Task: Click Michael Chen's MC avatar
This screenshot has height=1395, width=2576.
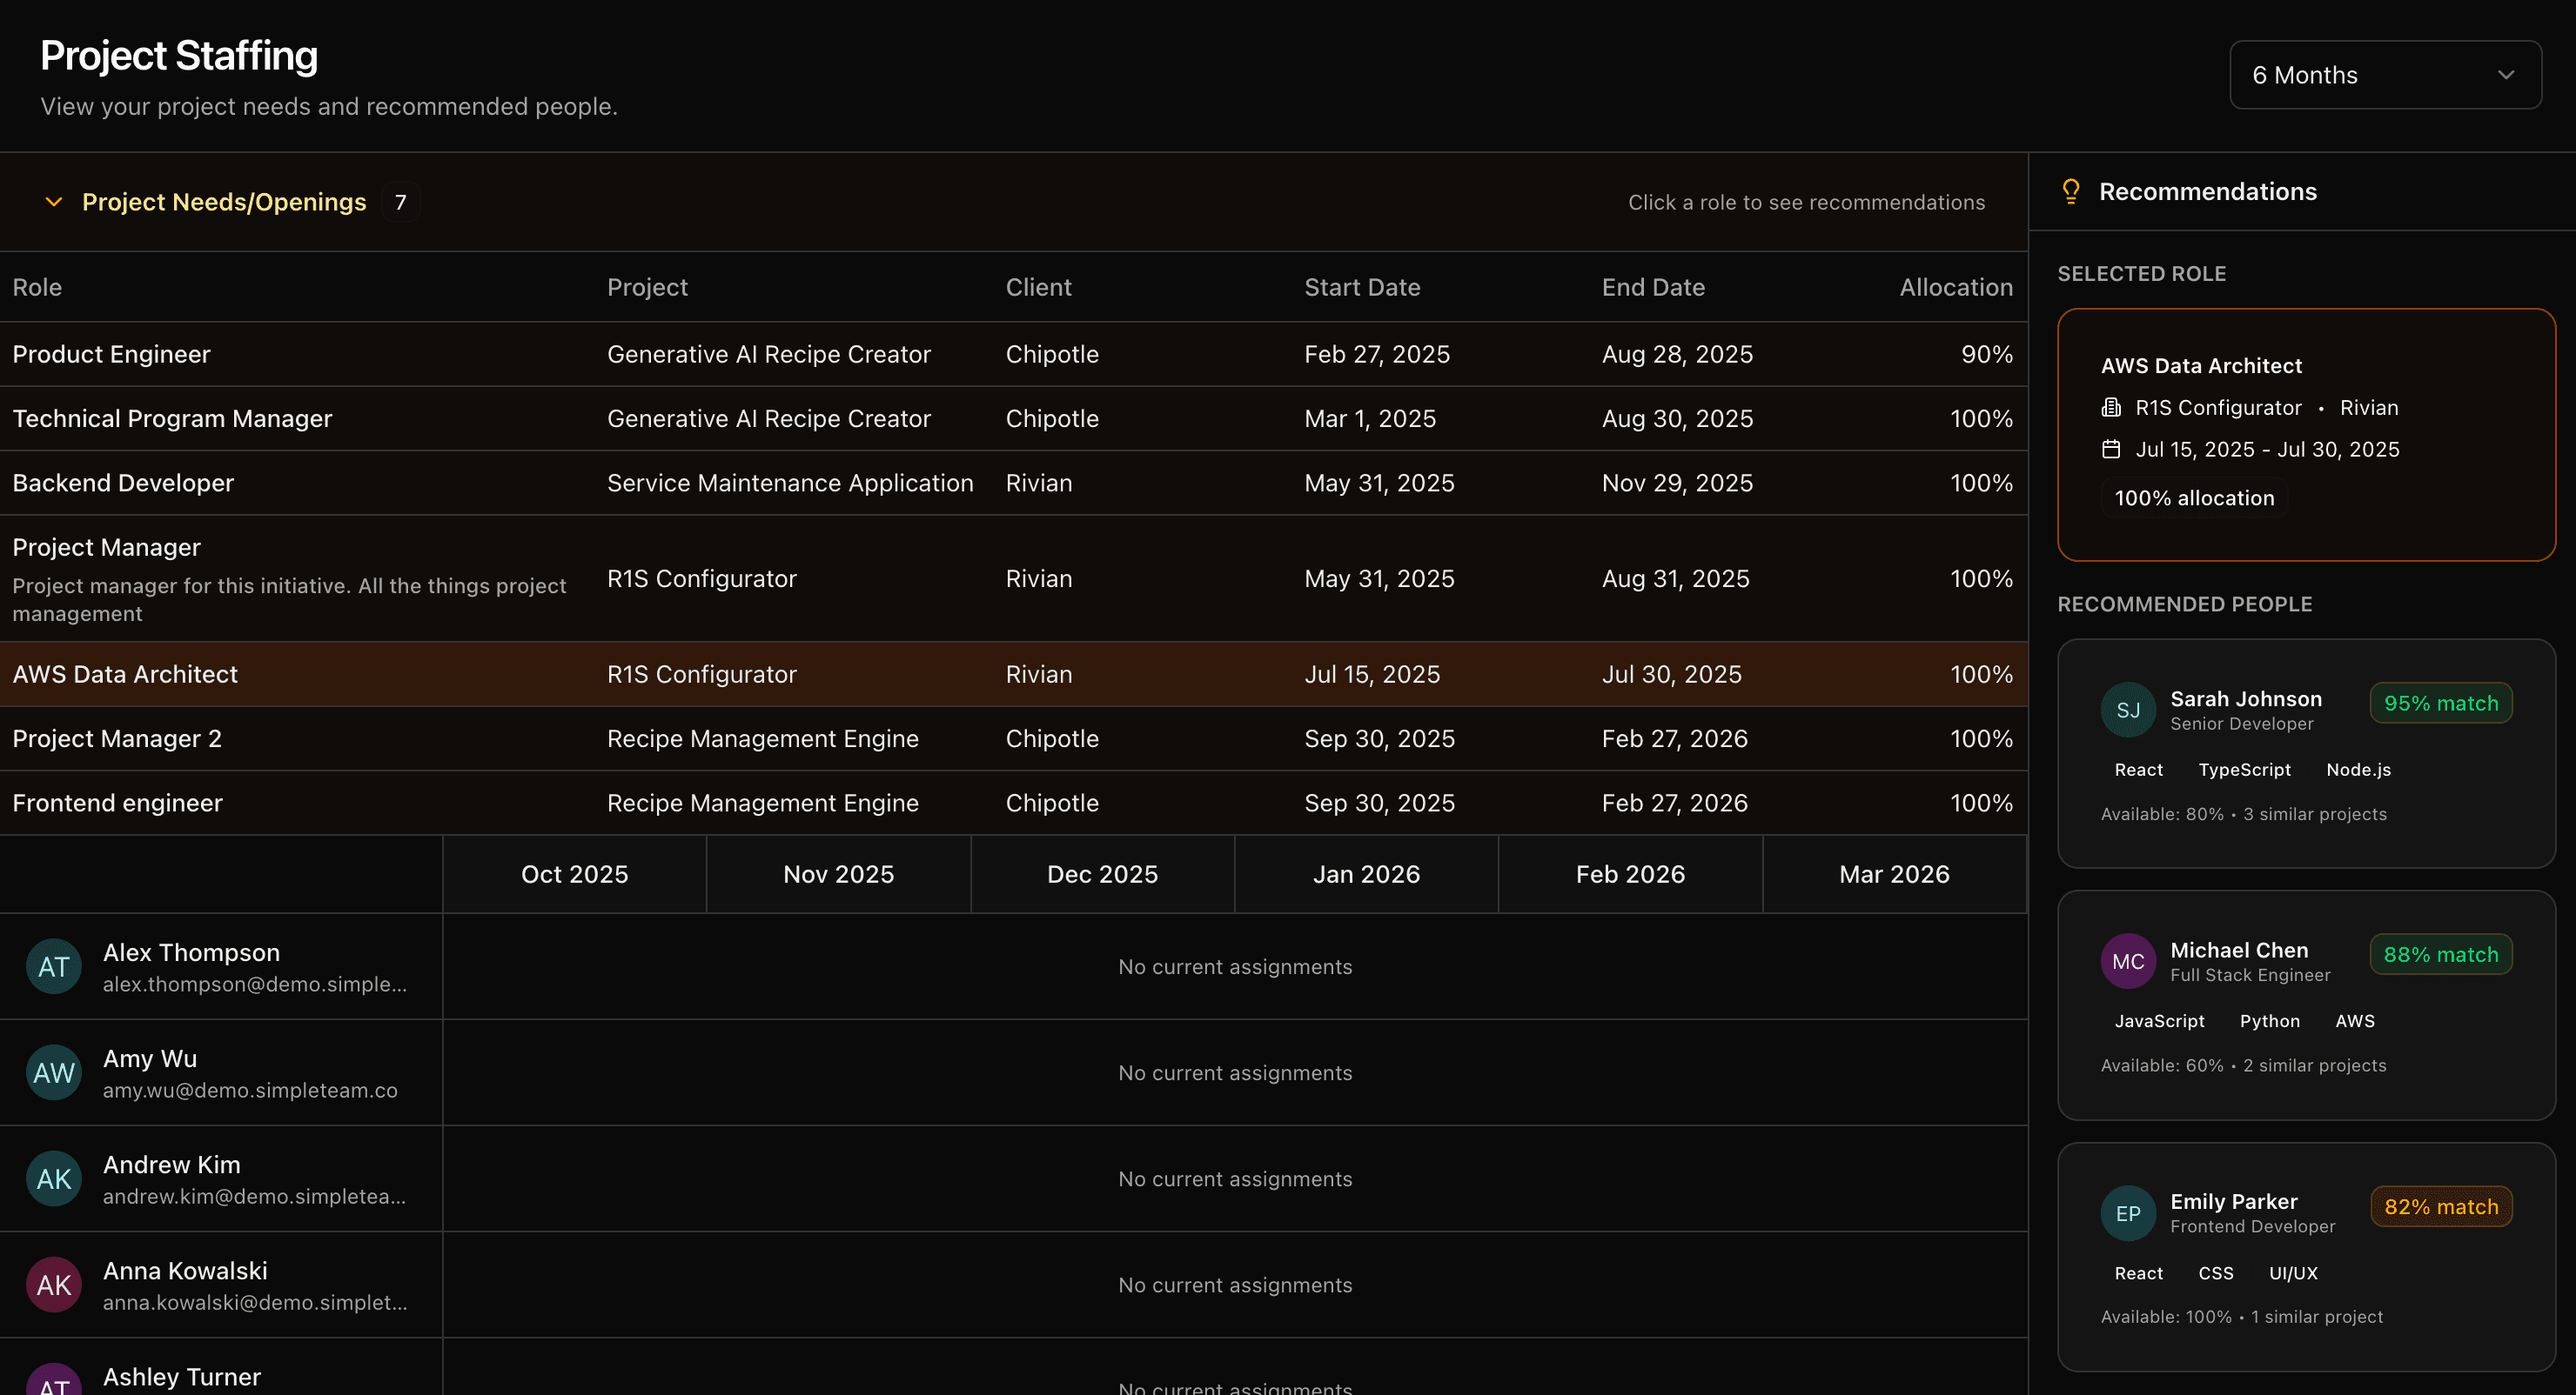Action: coord(2128,961)
